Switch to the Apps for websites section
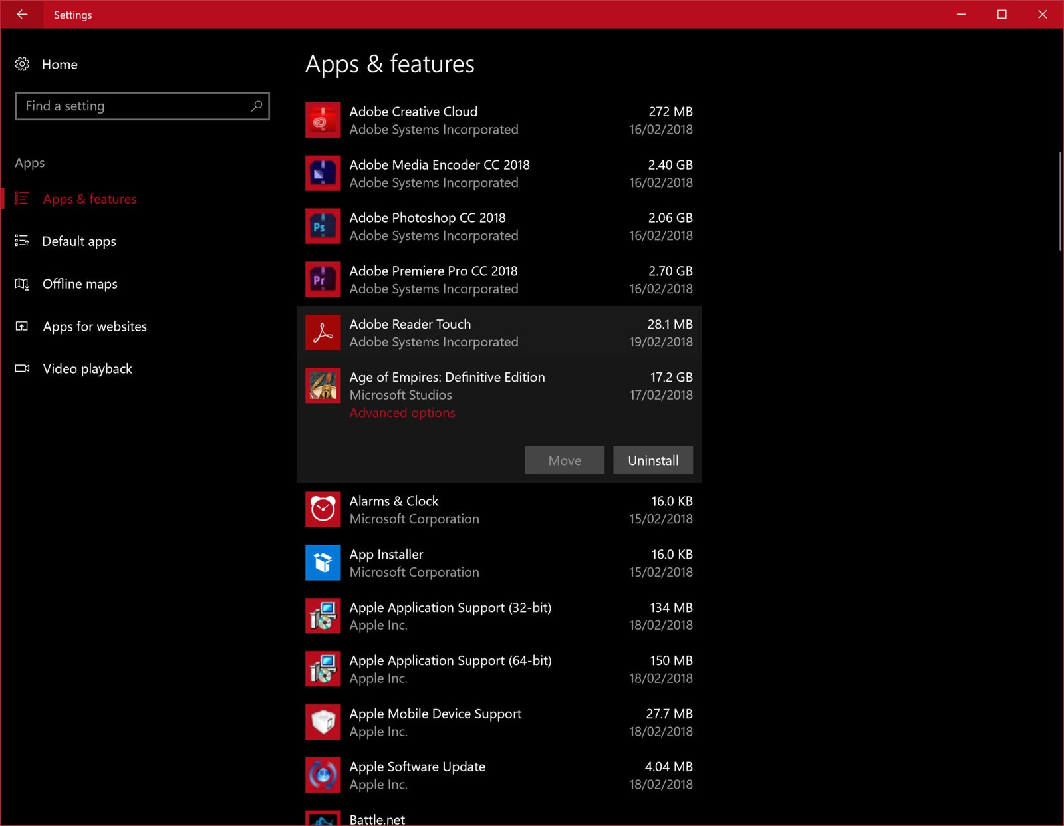Image resolution: width=1064 pixels, height=826 pixels. point(94,326)
